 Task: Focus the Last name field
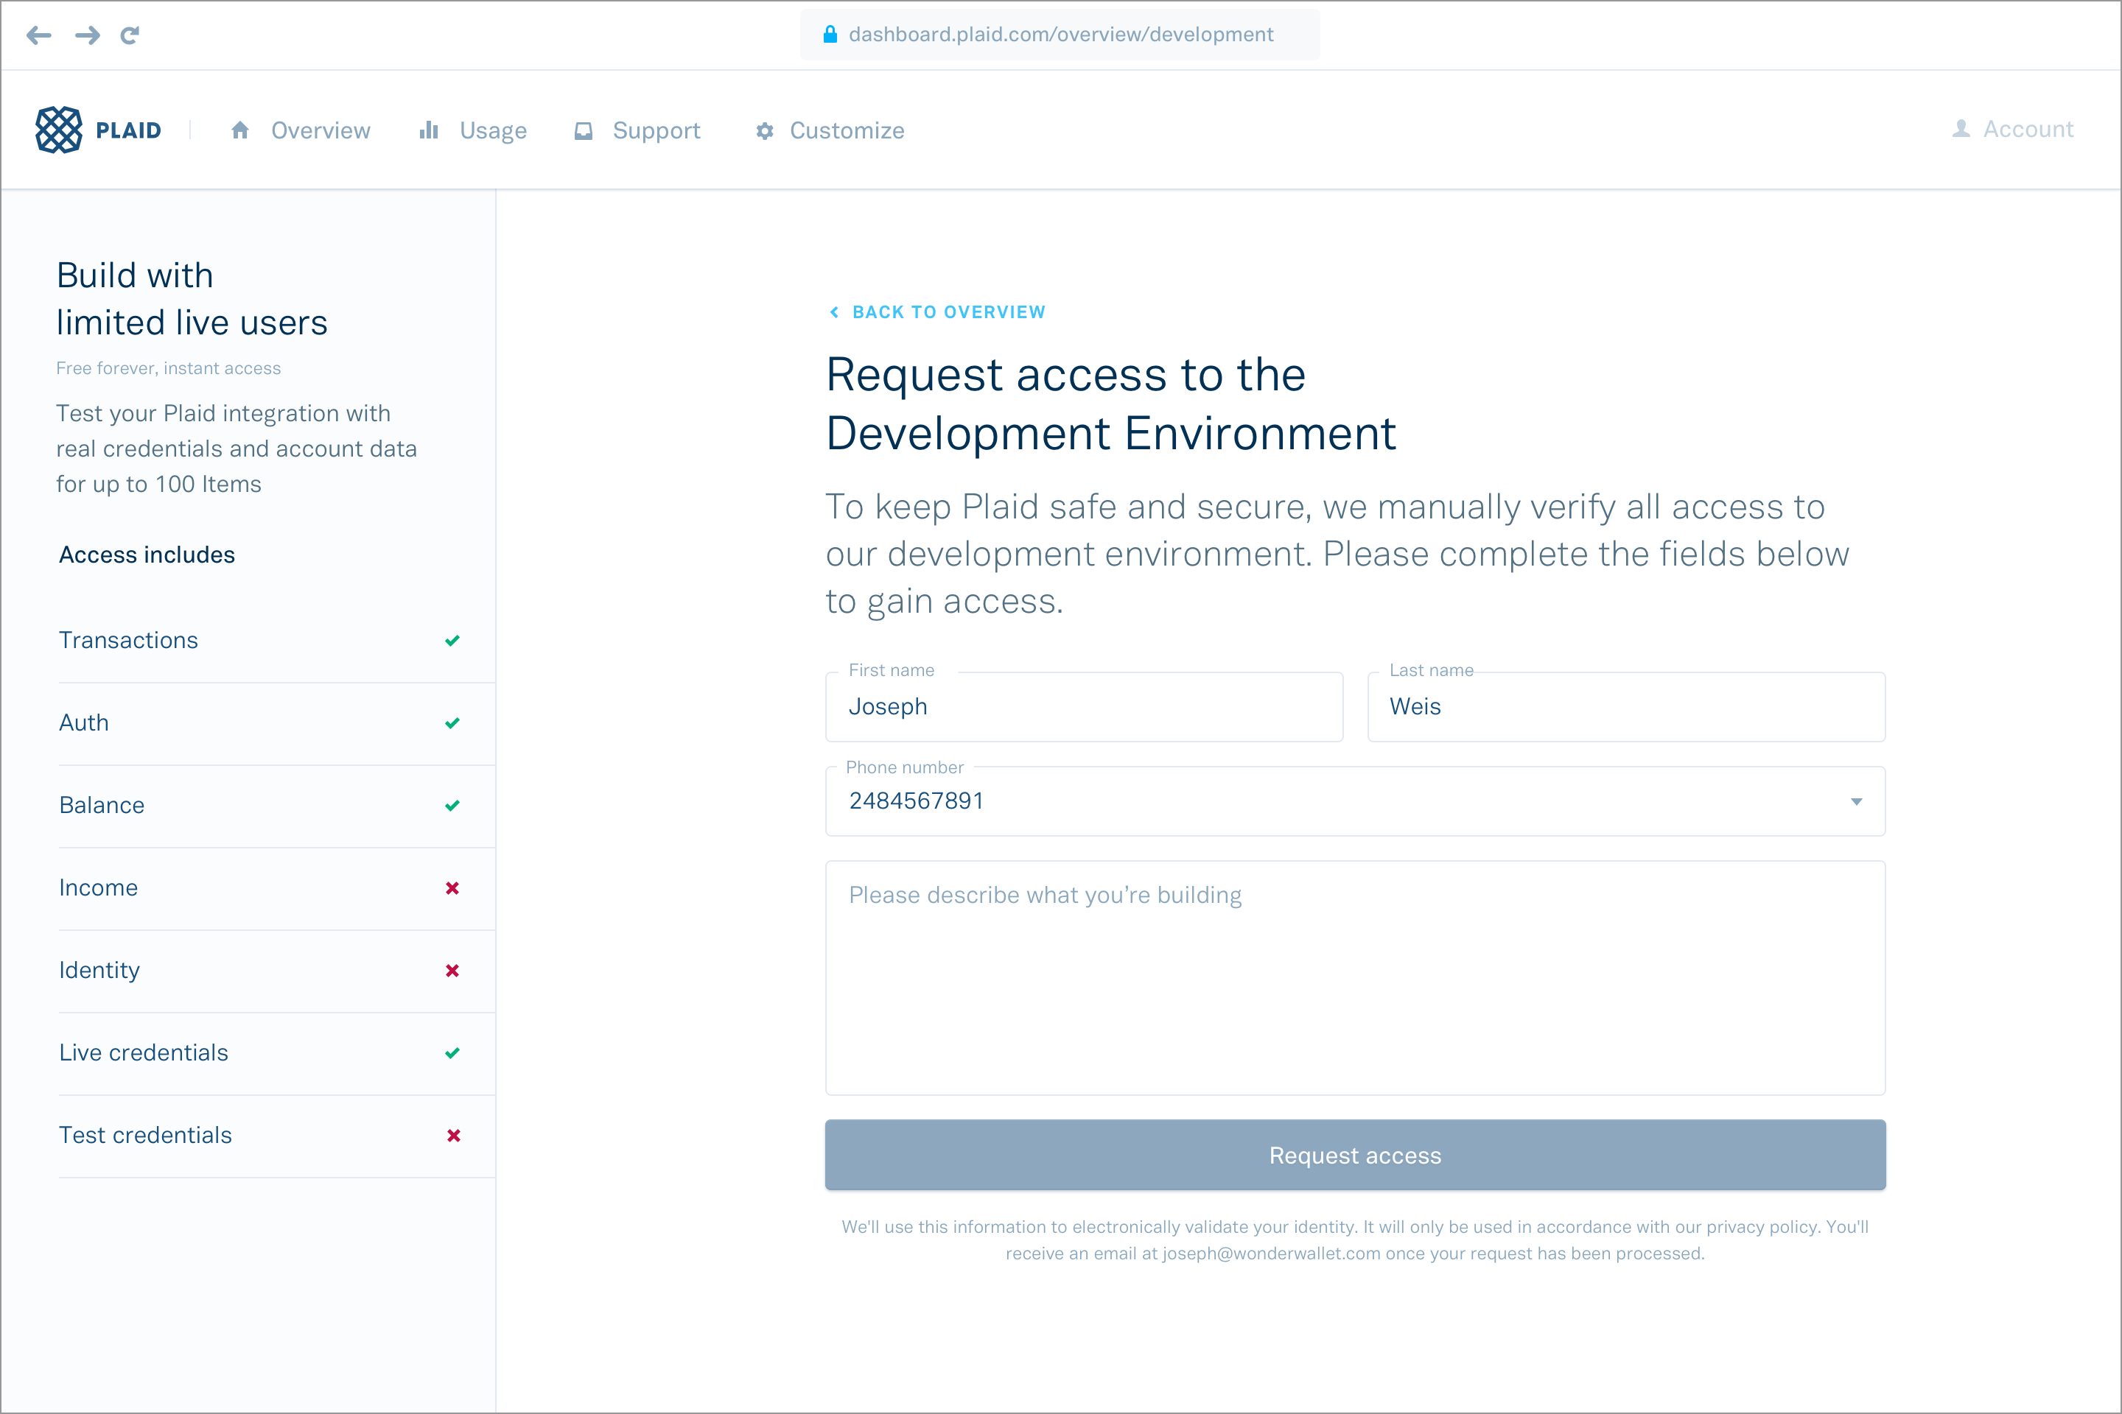point(1626,707)
